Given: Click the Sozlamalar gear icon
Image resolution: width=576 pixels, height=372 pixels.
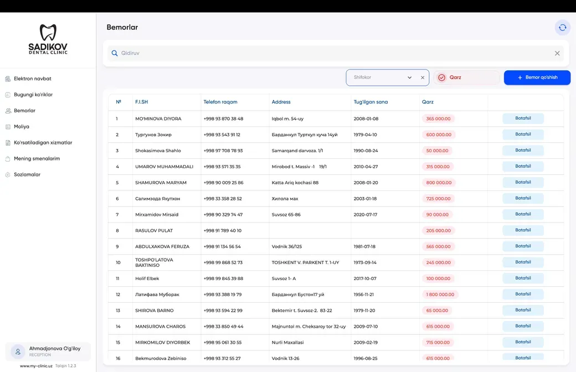Looking at the screenshot, I should (8, 175).
